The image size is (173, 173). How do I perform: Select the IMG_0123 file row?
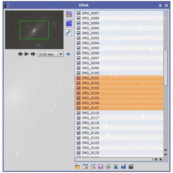click(119, 143)
